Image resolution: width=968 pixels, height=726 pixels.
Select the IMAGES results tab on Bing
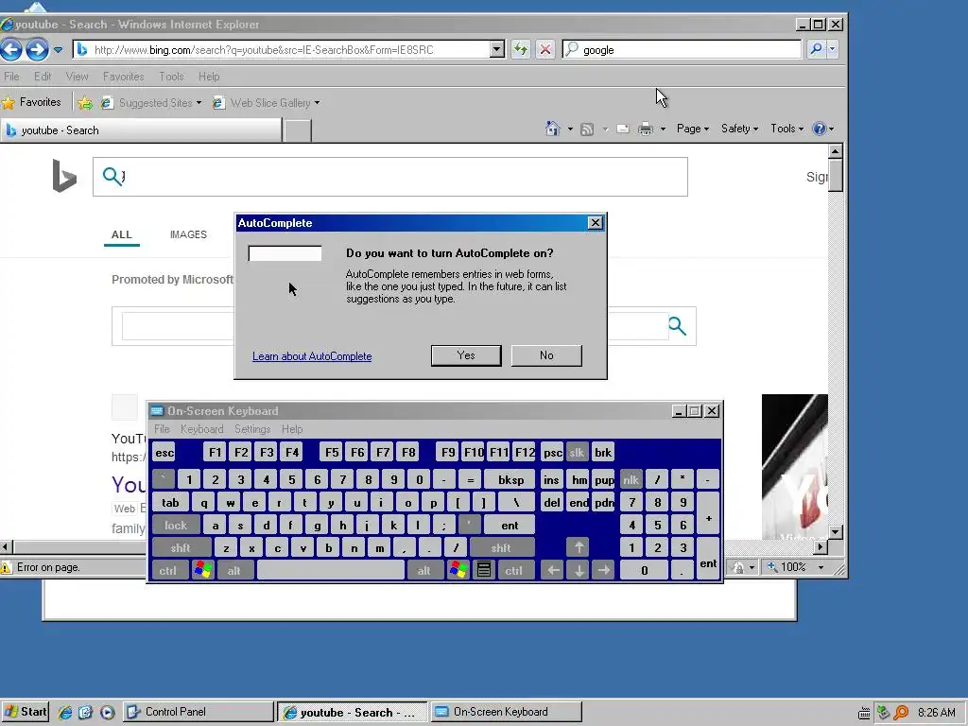(188, 234)
